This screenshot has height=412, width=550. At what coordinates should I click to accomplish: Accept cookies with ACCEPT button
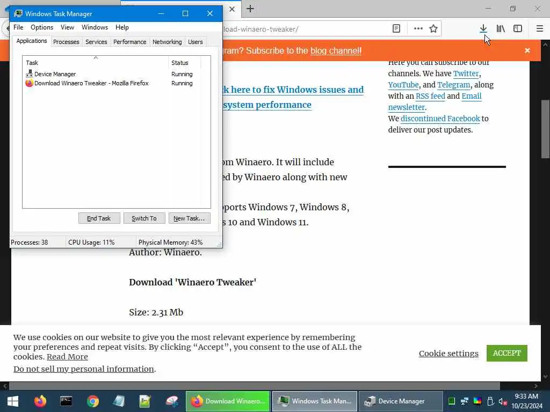[507, 353]
